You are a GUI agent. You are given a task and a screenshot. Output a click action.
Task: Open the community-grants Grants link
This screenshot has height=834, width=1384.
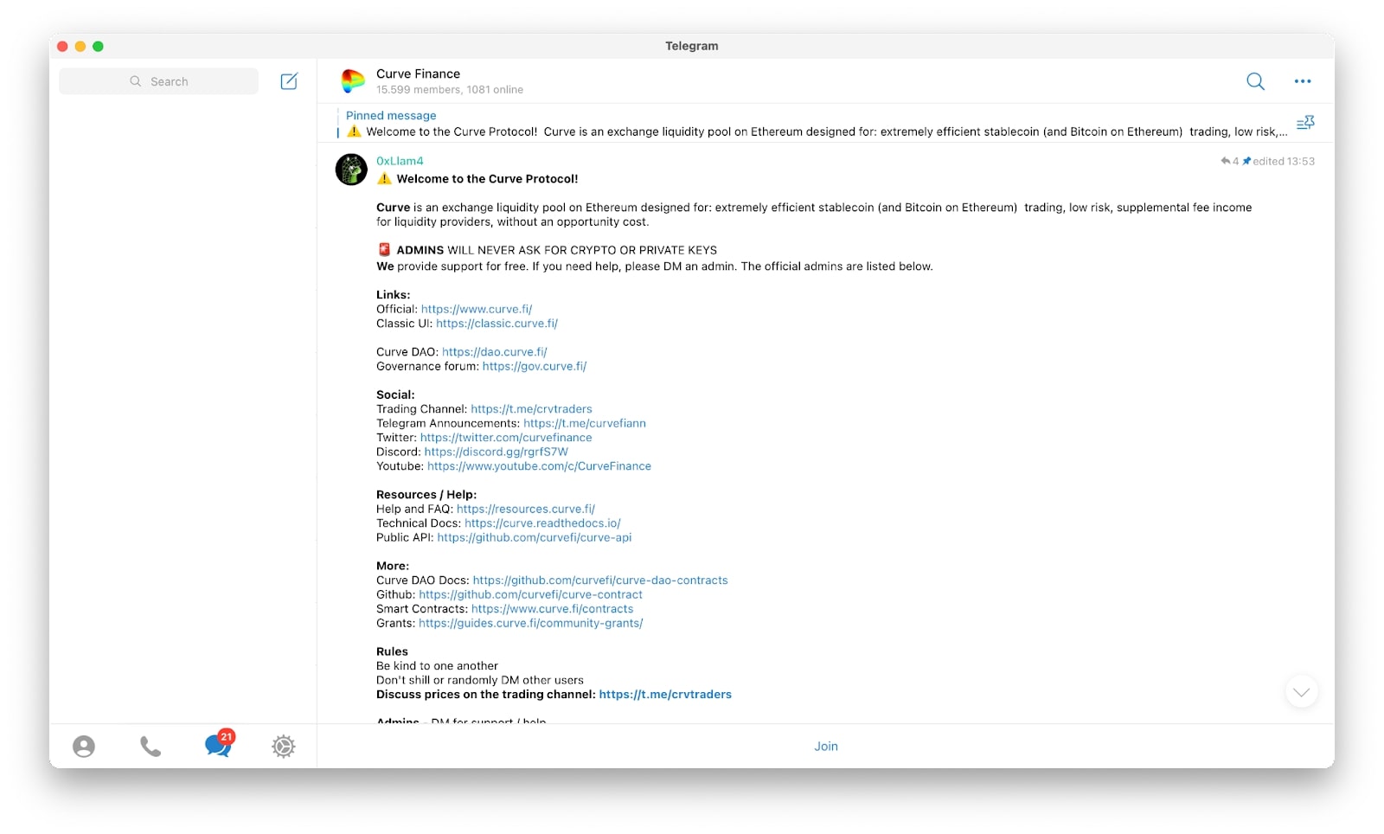(530, 624)
